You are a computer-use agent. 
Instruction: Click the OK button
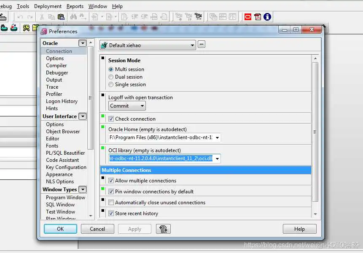tap(60, 229)
